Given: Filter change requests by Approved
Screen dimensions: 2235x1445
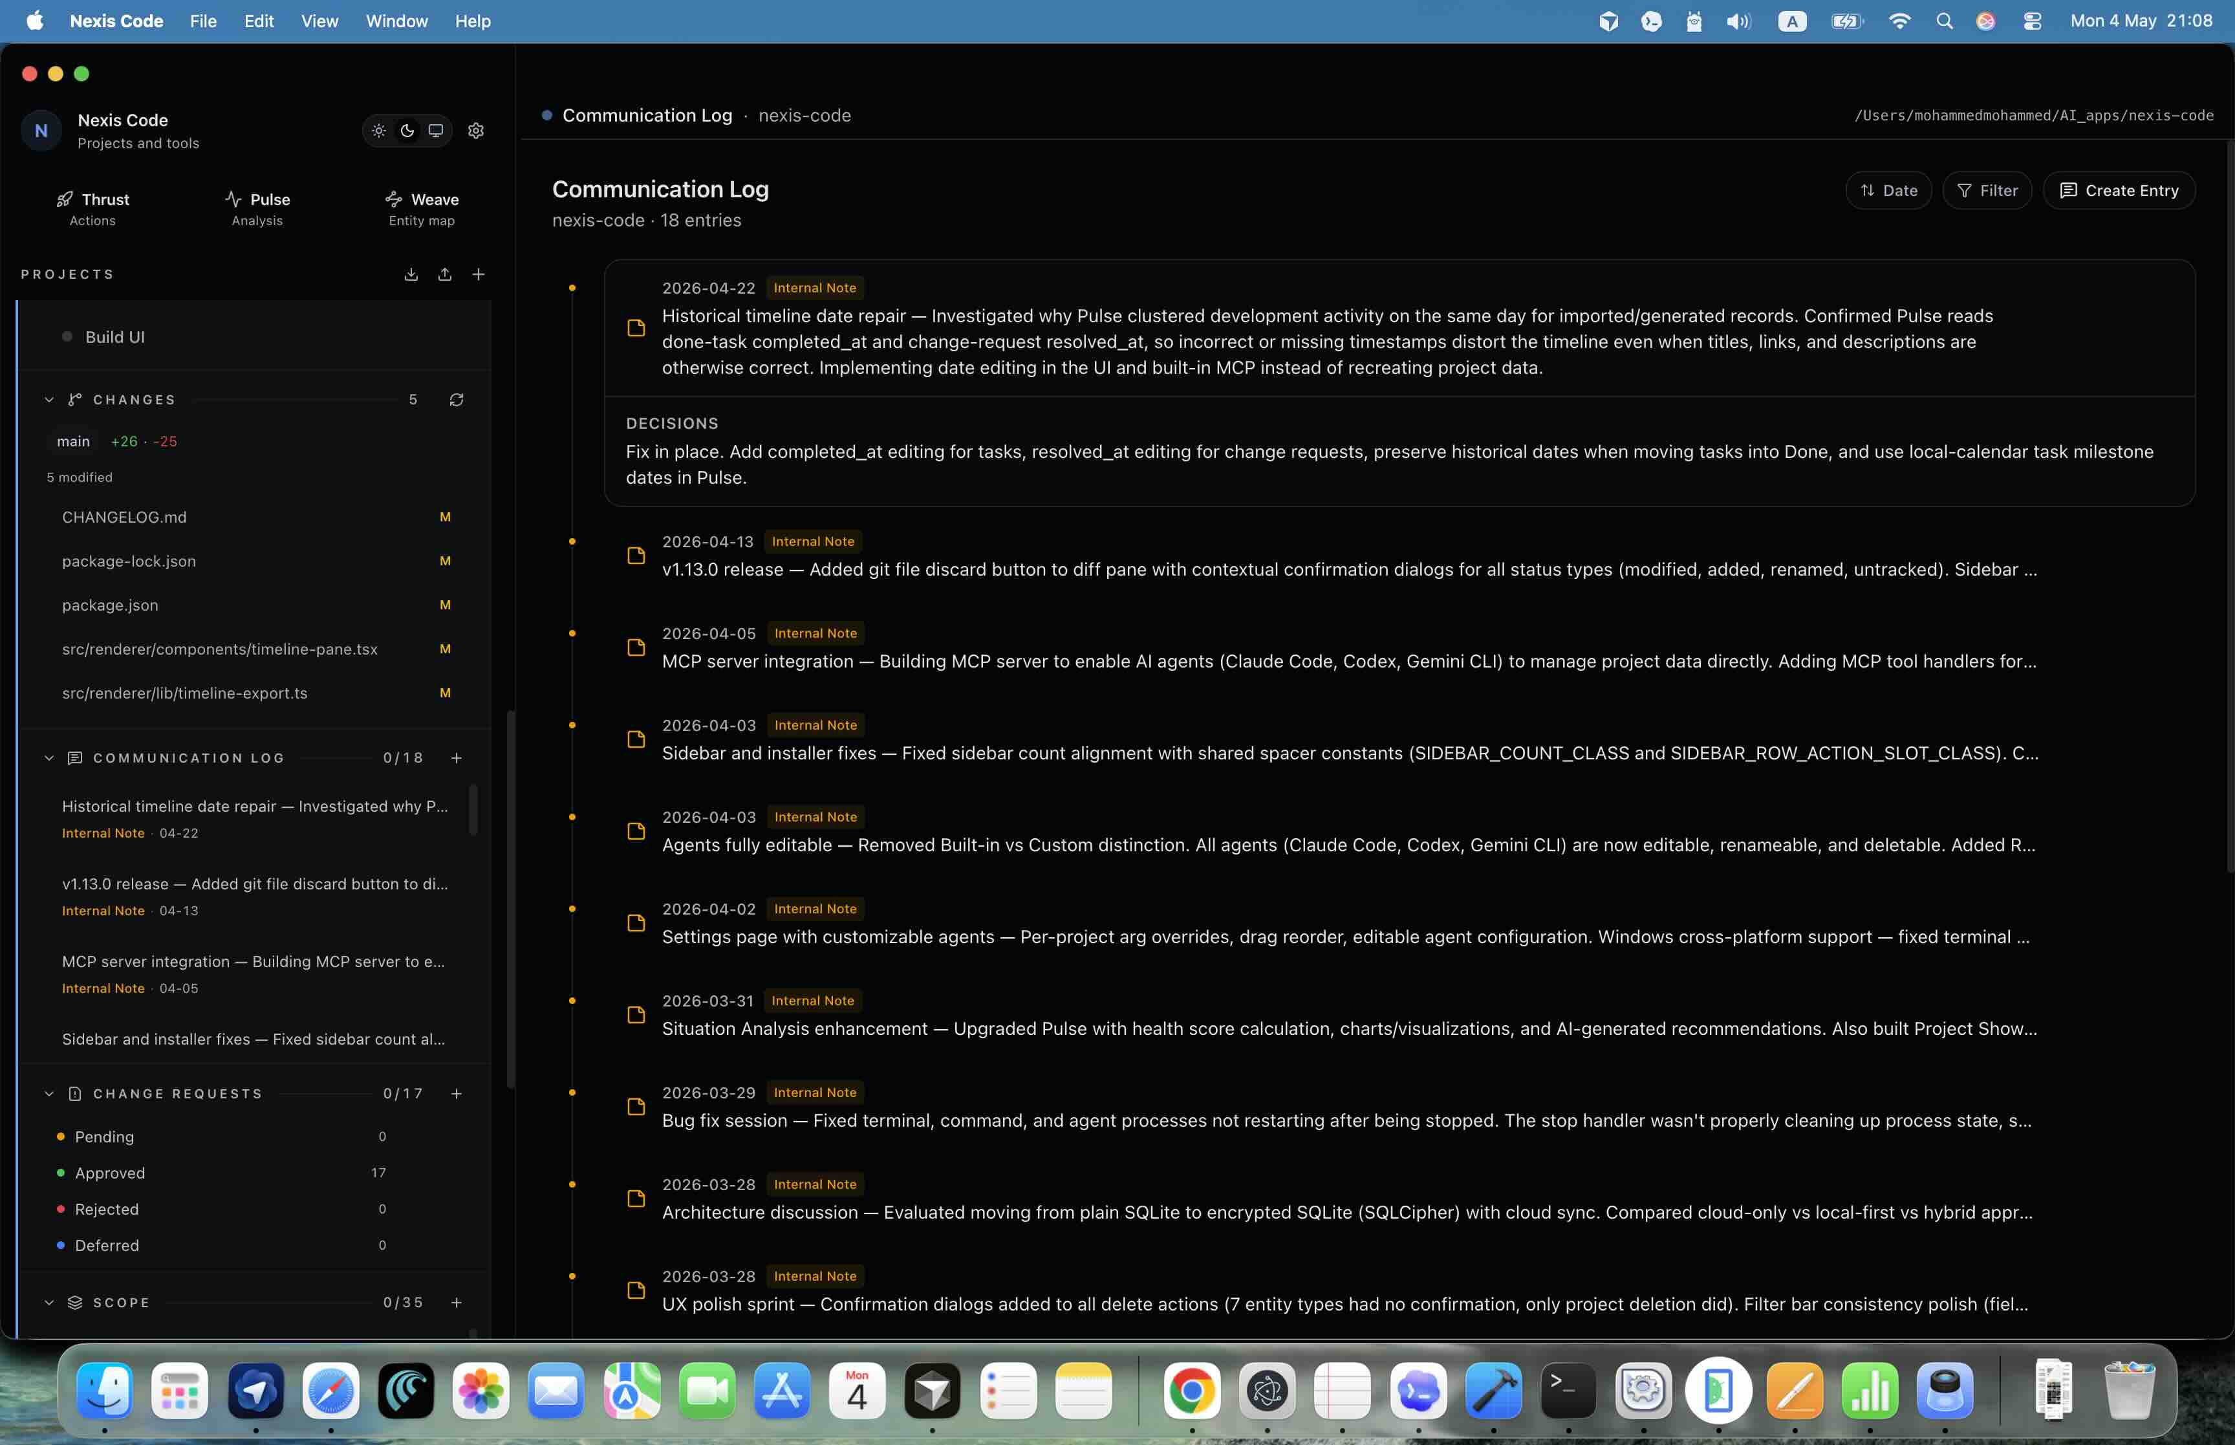Looking at the screenshot, I should pyautogui.click(x=222, y=1173).
